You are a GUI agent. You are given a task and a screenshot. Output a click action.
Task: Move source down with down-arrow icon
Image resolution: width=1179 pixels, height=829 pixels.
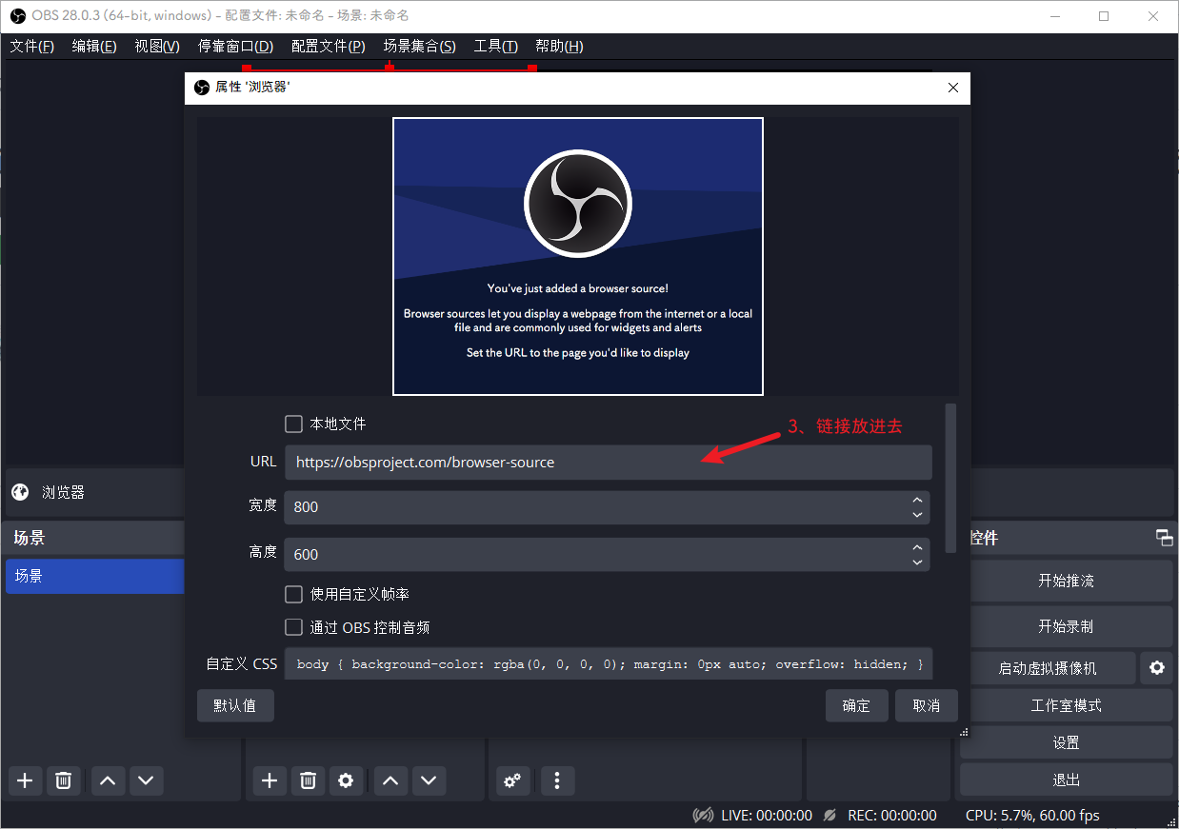click(x=429, y=780)
